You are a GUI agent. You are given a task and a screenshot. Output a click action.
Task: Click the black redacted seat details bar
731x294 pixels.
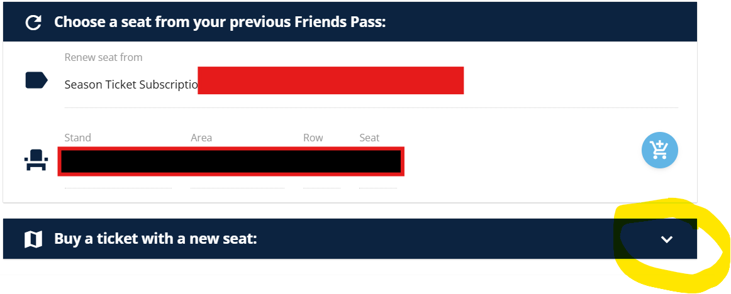231,161
